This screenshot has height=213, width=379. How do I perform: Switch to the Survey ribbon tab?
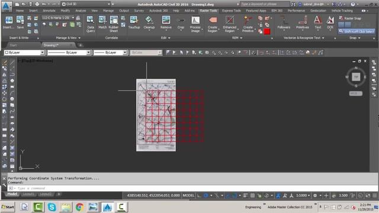pyautogui.click(x=139, y=11)
